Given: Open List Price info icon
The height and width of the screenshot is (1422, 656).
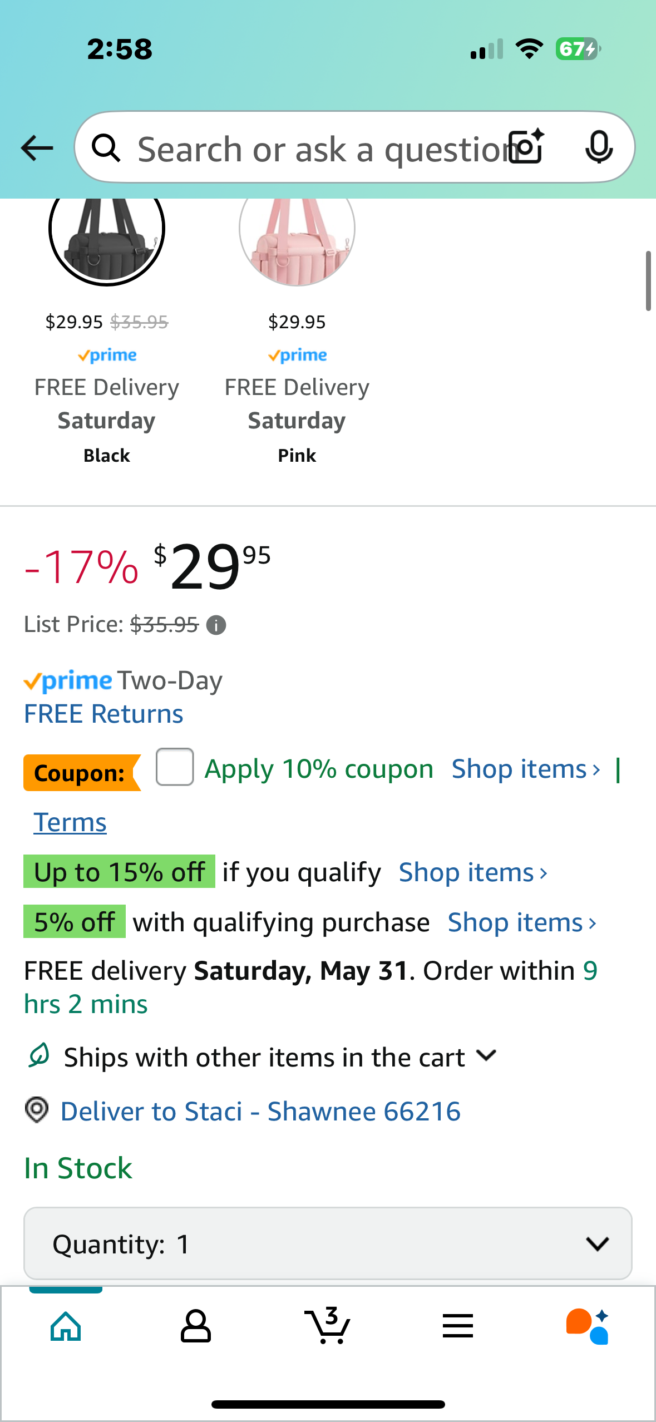Looking at the screenshot, I should 216,625.
